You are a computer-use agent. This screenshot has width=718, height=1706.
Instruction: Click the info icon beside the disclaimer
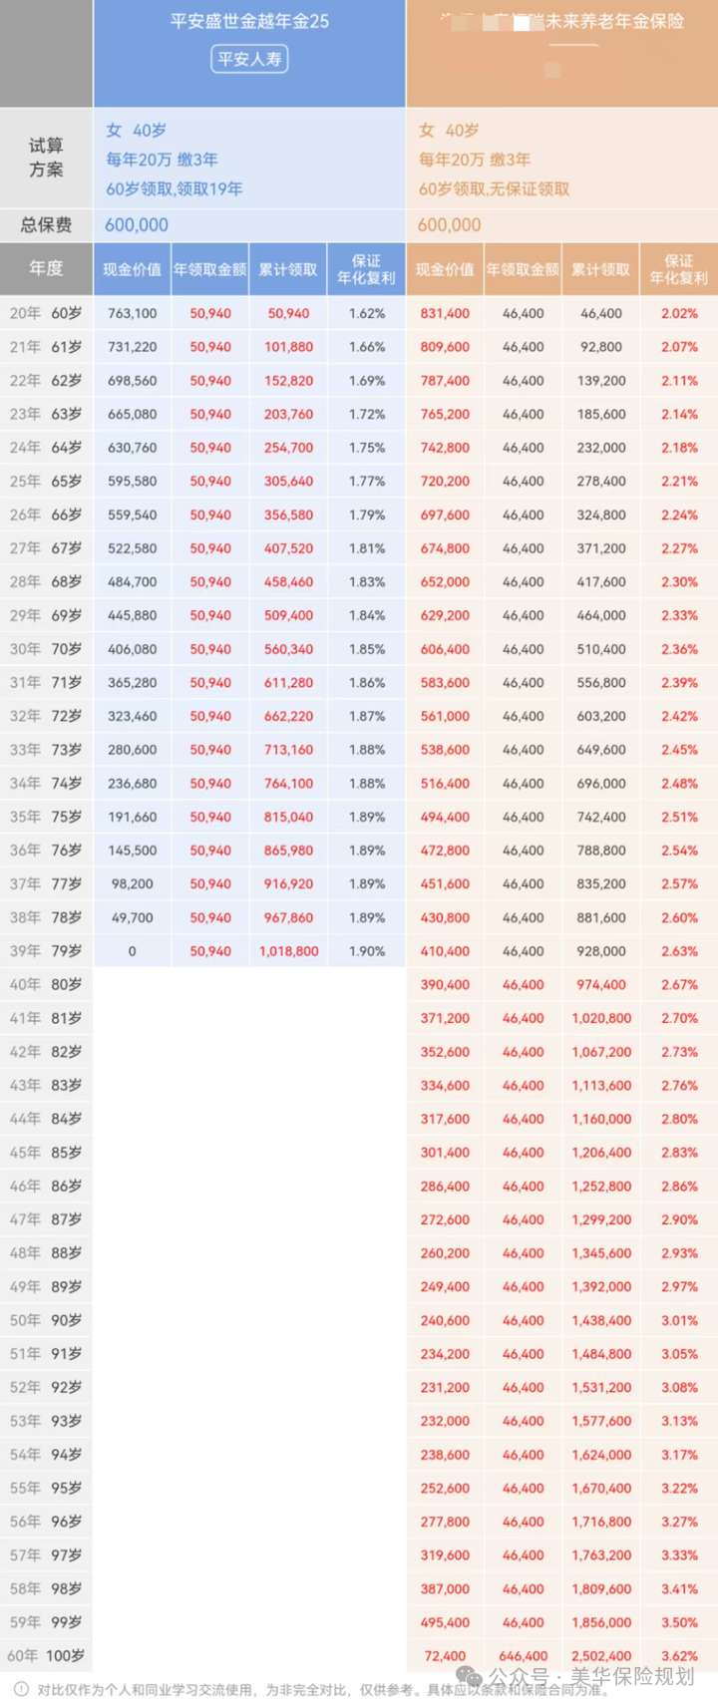pyautogui.click(x=21, y=1689)
